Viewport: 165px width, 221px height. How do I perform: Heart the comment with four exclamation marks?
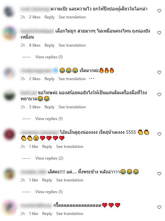click(159, 174)
